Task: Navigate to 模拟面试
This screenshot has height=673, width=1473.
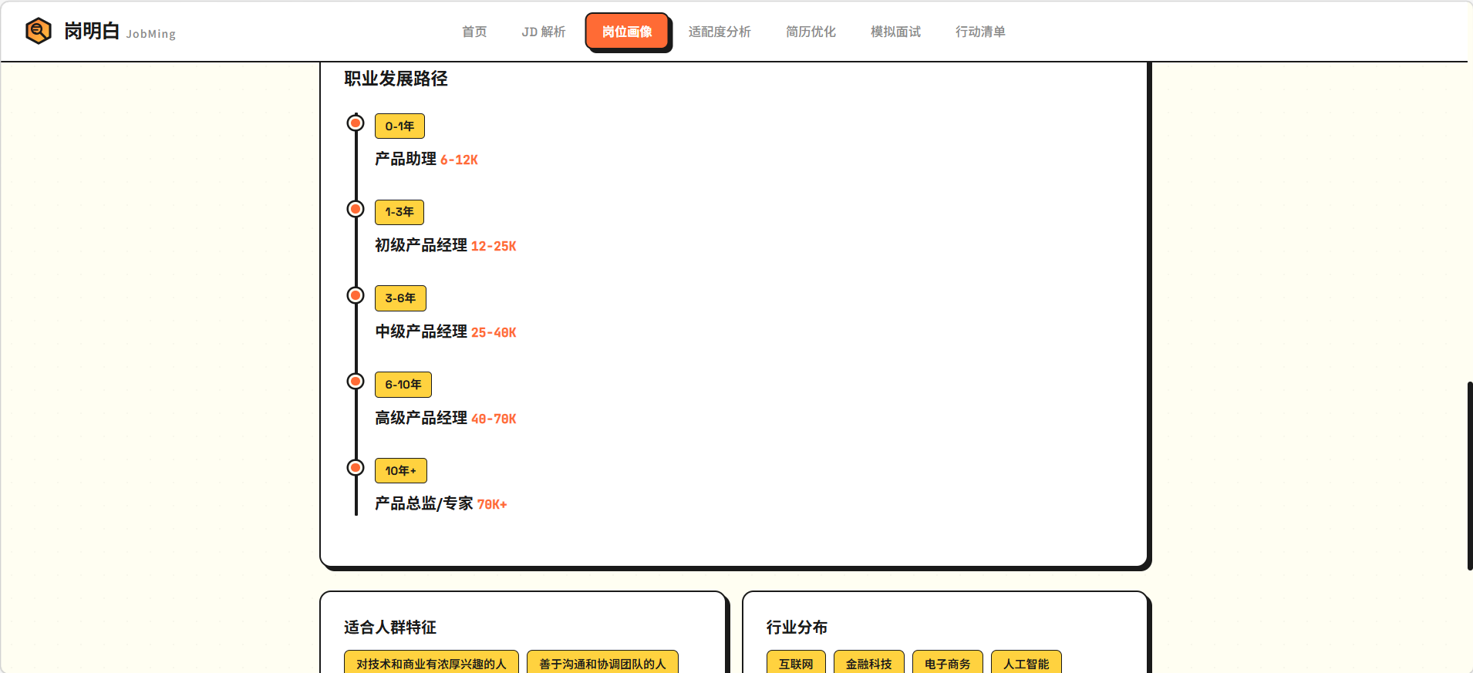Action: [895, 32]
